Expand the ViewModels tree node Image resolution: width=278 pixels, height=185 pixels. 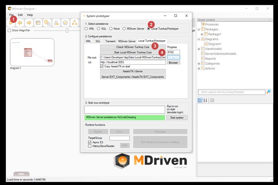click(199, 49)
